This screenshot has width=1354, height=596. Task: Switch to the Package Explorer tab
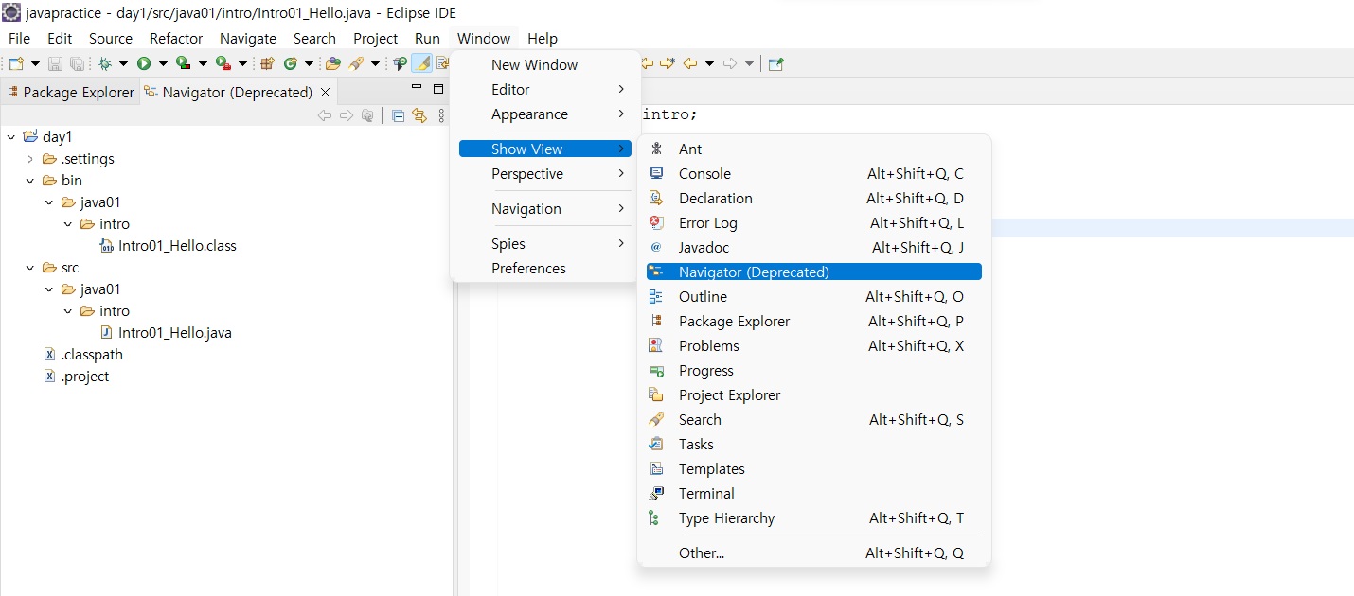pos(71,92)
